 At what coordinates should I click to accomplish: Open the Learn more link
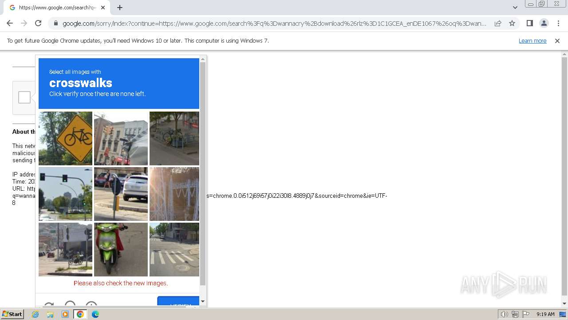coord(532,40)
